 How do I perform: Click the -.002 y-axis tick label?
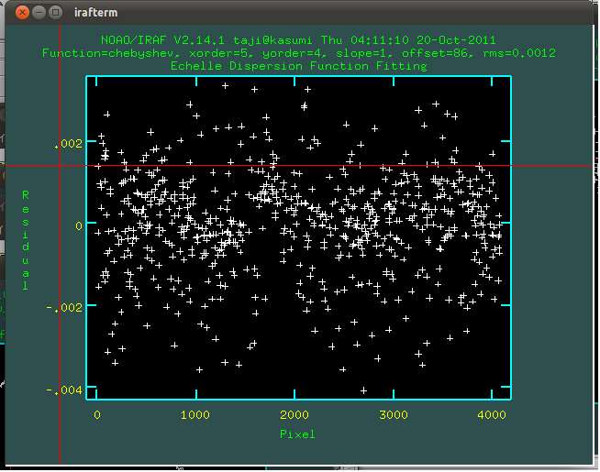tap(65, 307)
